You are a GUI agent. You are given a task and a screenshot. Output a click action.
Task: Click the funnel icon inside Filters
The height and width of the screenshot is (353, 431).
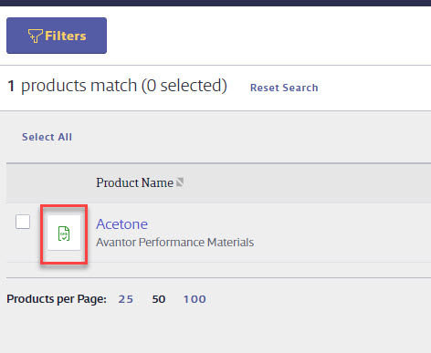point(35,36)
